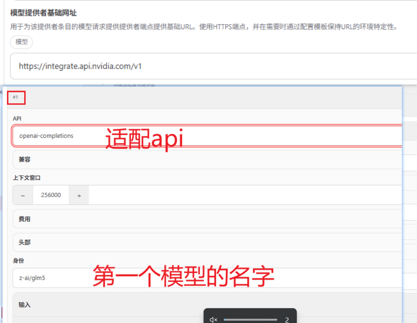Click the muted speaker icon in volume overlay

pyautogui.click(x=213, y=320)
